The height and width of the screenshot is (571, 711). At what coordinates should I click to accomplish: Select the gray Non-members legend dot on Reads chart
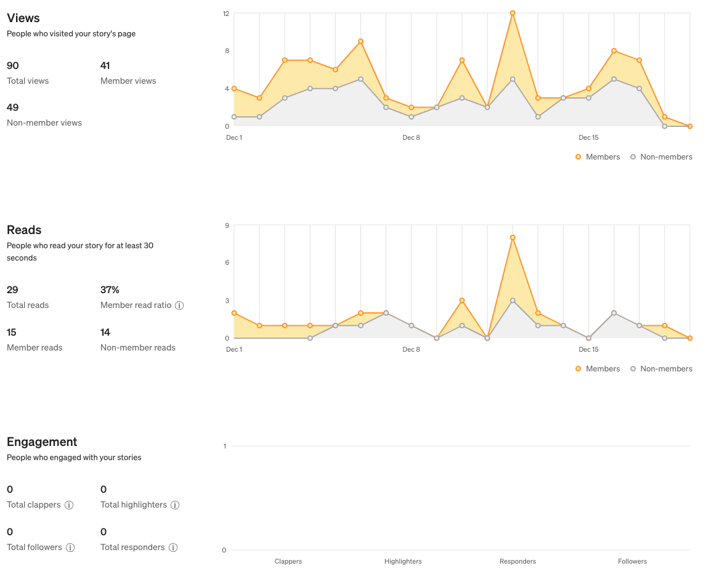[632, 368]
